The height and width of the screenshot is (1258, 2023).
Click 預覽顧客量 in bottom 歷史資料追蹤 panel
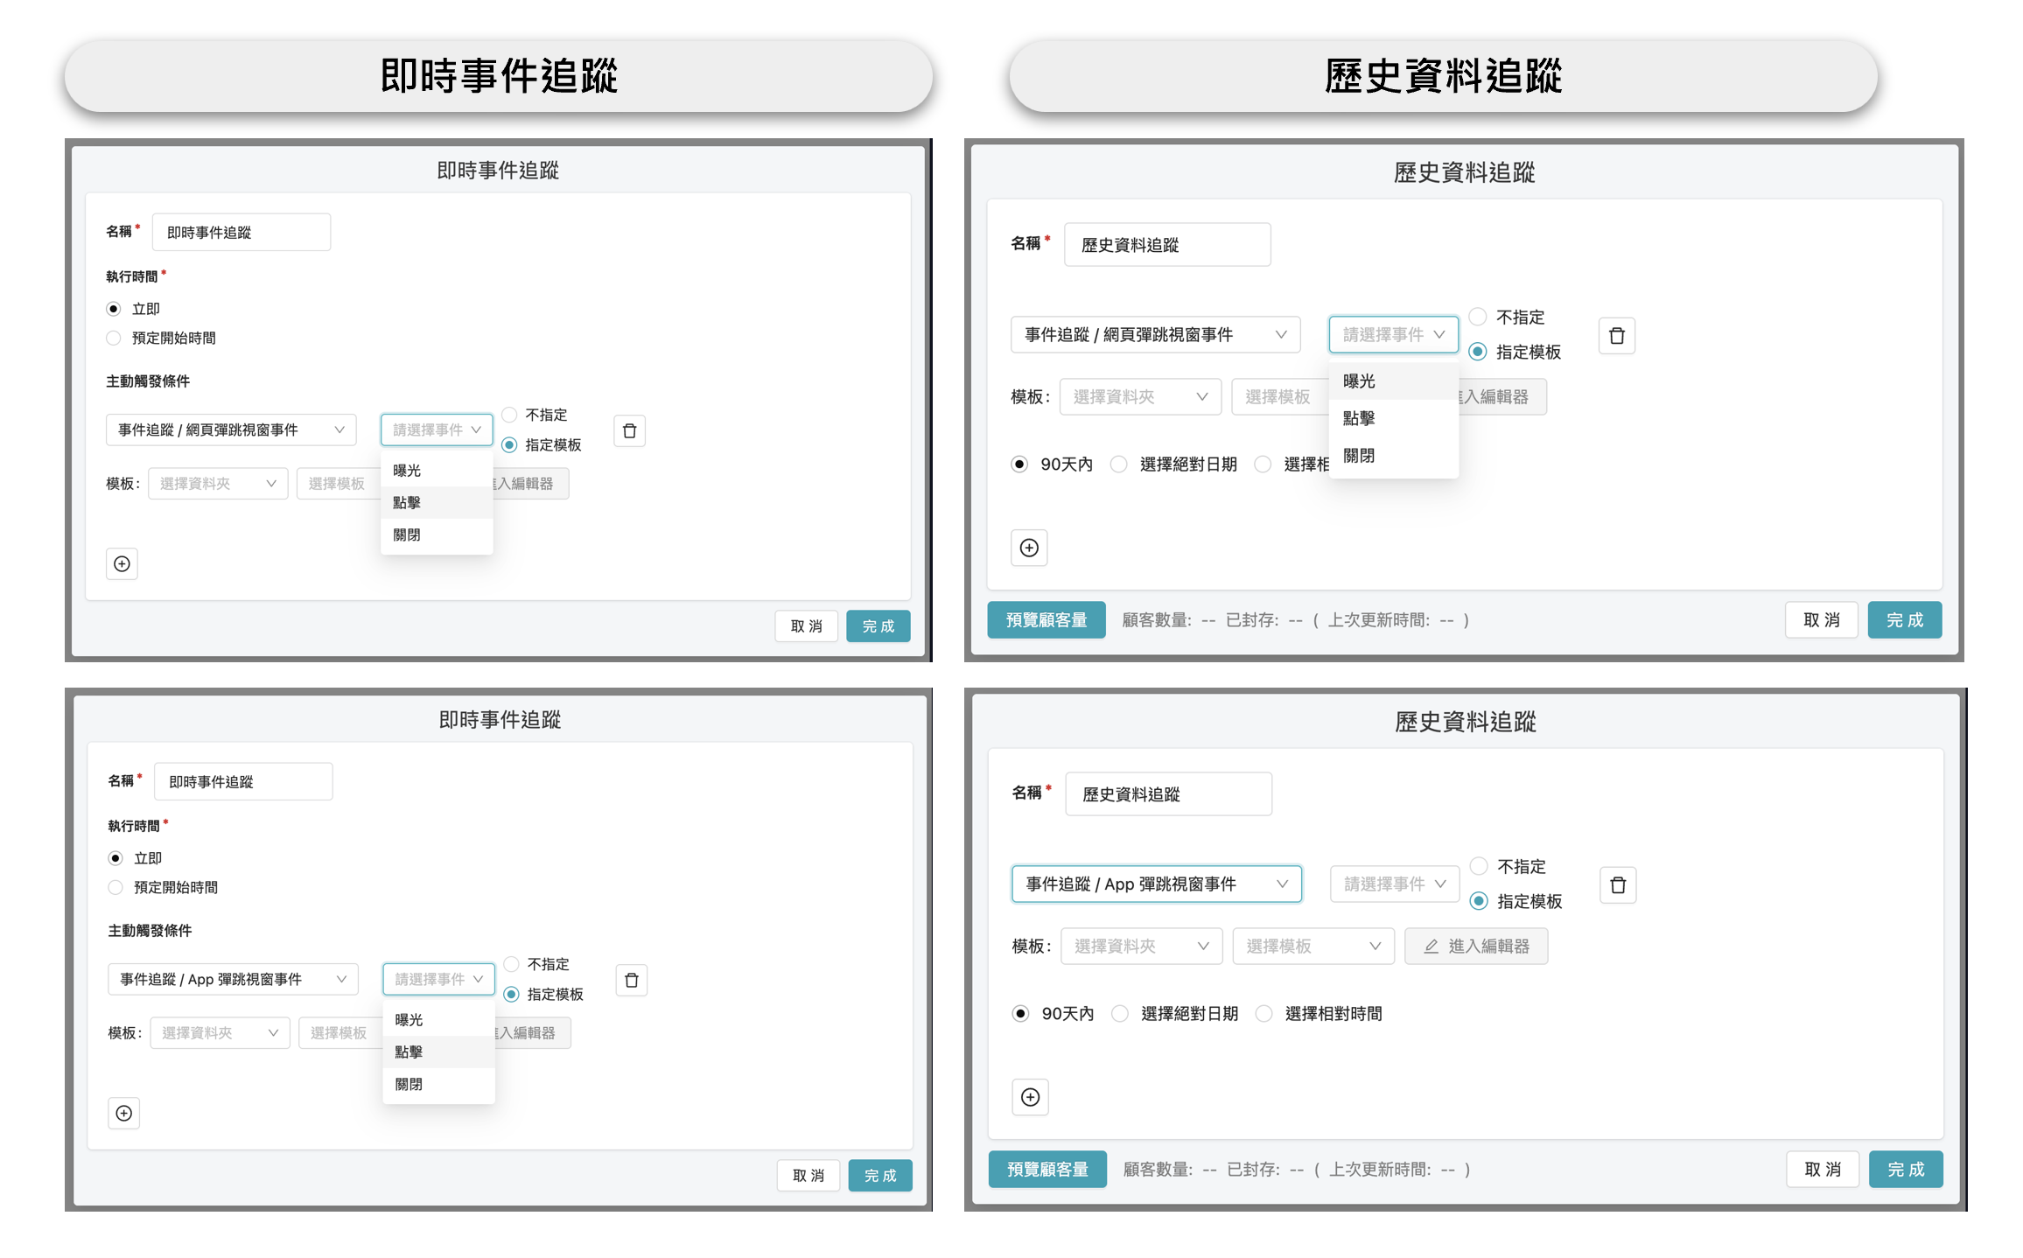point(1046,1169)
